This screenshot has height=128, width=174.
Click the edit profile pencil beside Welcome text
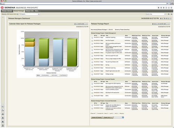[18, 14]
